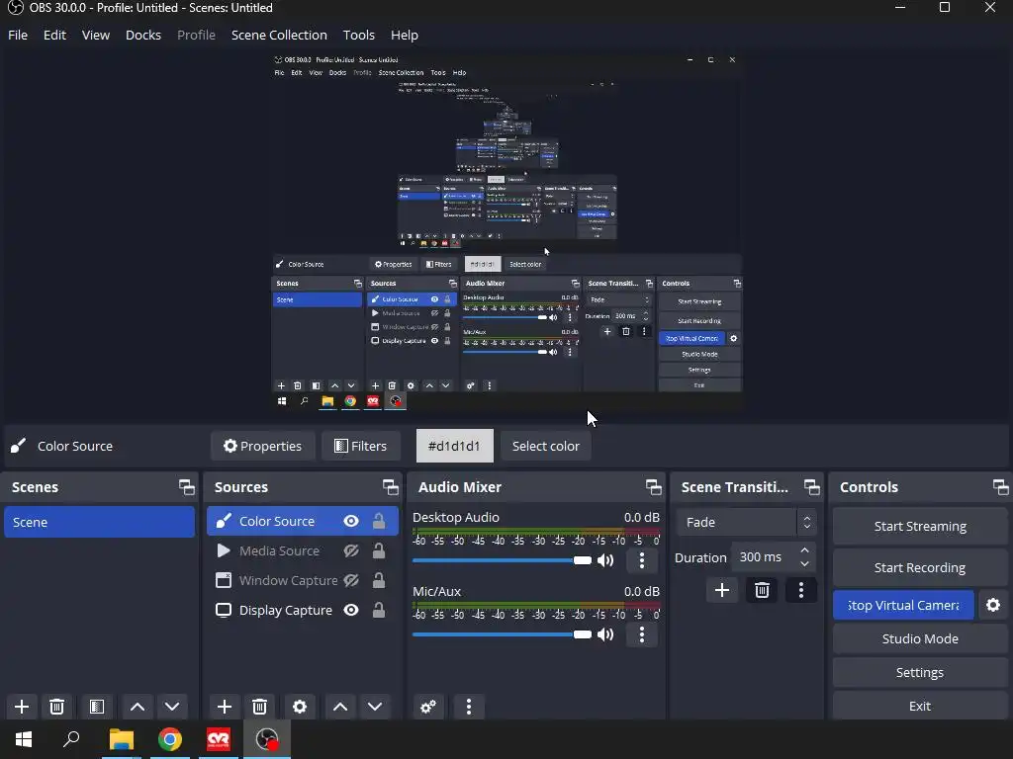Open Audio Mixer bottom three-dot menu

point(469,707)
